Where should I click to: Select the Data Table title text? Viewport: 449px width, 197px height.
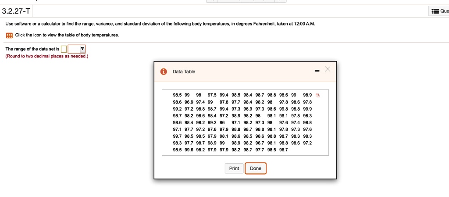pos(184,72)
